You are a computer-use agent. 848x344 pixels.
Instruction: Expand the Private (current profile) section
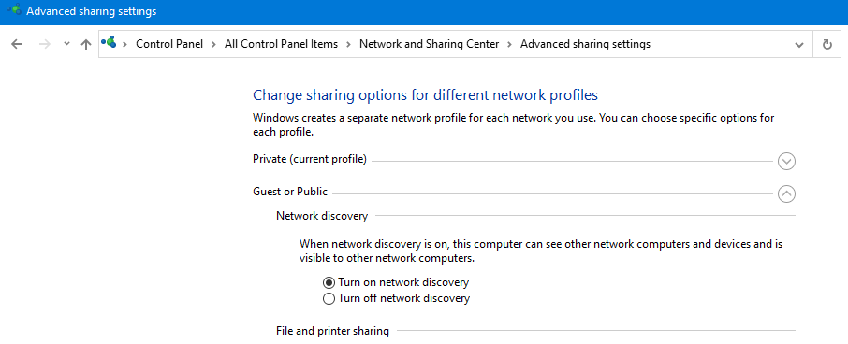click(786, 161)
